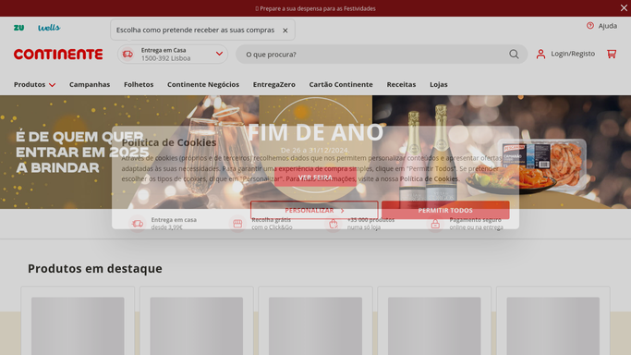This screenshot has width=631, height=355.
Task: Click Permitir Todos cookies button
Action: pyautogui.click(x=445, y=210)
